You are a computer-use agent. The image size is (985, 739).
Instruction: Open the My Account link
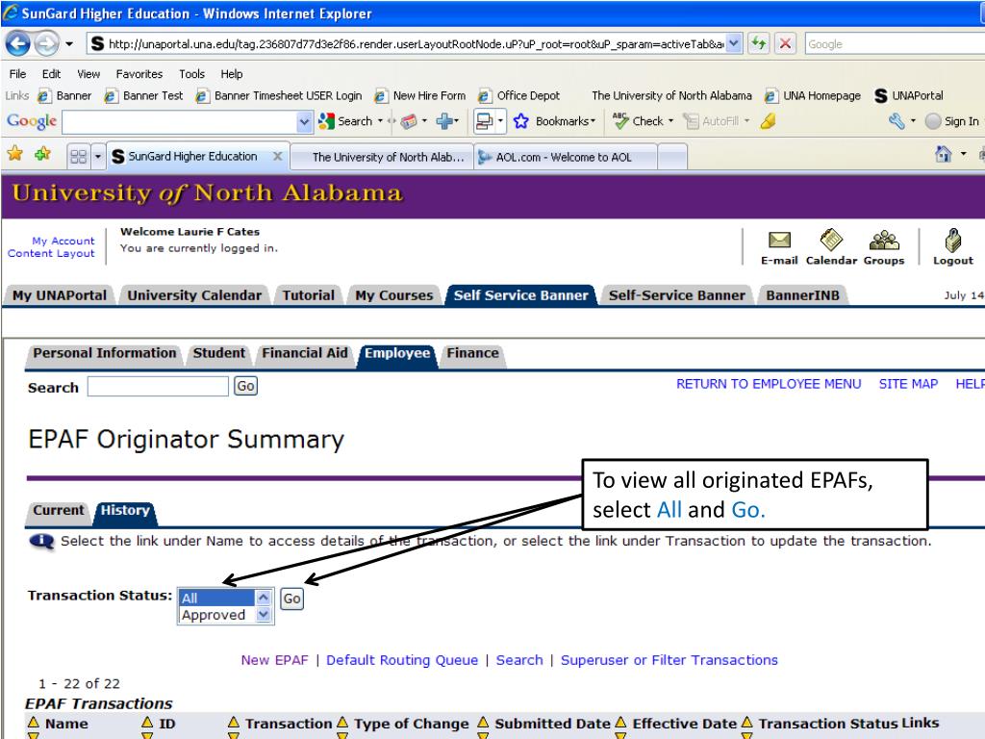(63, 241)
